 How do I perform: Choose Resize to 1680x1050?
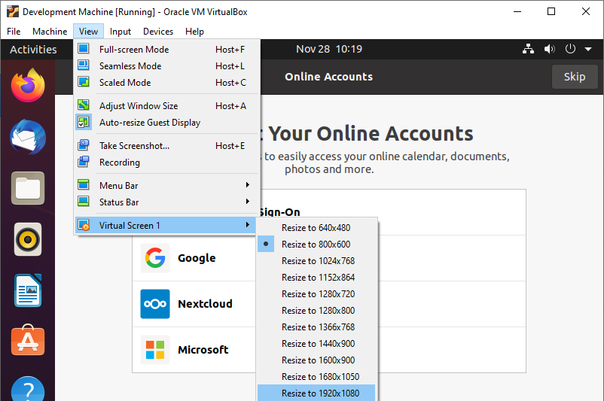pos(316,376)
